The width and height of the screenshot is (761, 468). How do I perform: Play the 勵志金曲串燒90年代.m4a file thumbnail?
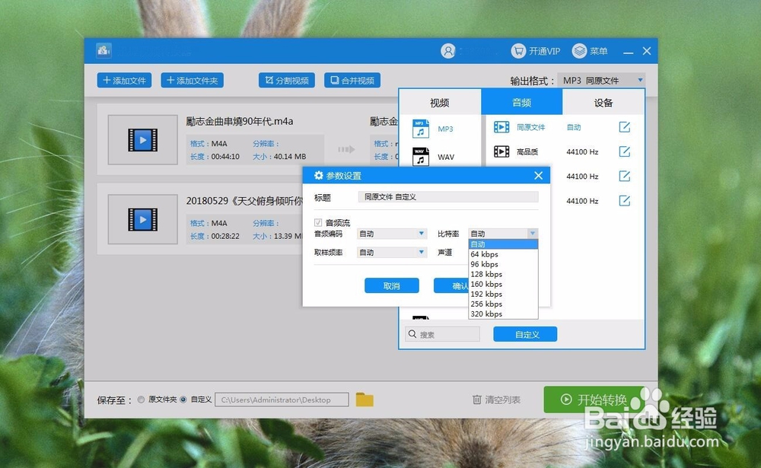[142, 141]
